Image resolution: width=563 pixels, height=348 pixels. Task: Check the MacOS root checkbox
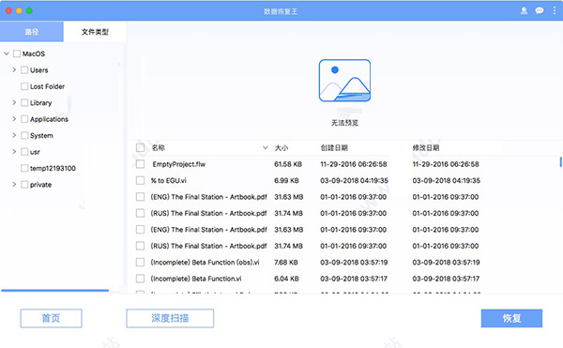[x=17, y=53]
